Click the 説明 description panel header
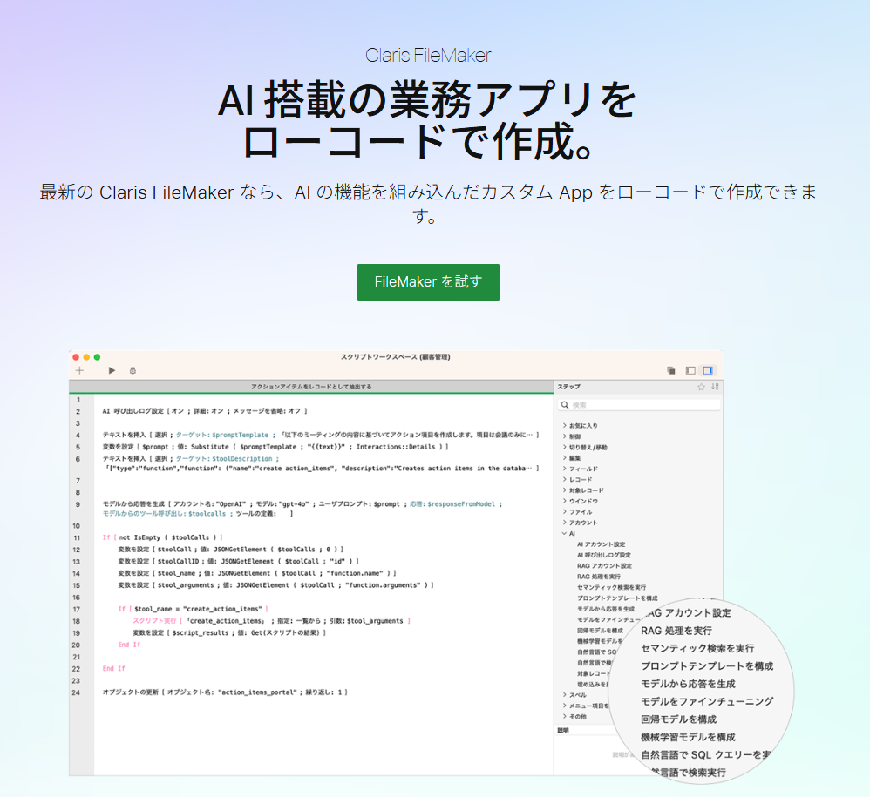The width and height of the screenshot is (870, 797). [x=563, y=731]
